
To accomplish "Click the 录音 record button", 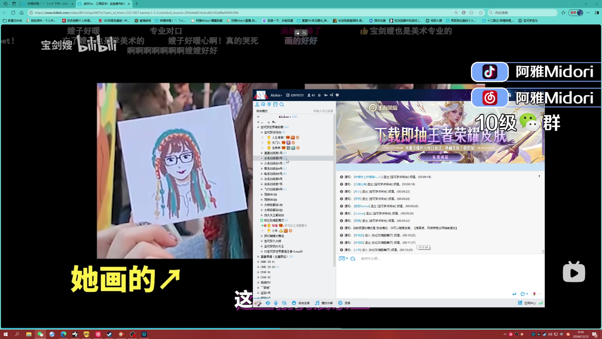I will (x=344, y=303).
